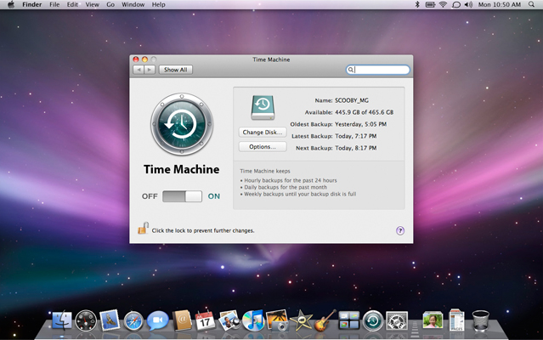Launch GarageBand from the Dock
Screen dimensions: 543x340
click(325, 320)
